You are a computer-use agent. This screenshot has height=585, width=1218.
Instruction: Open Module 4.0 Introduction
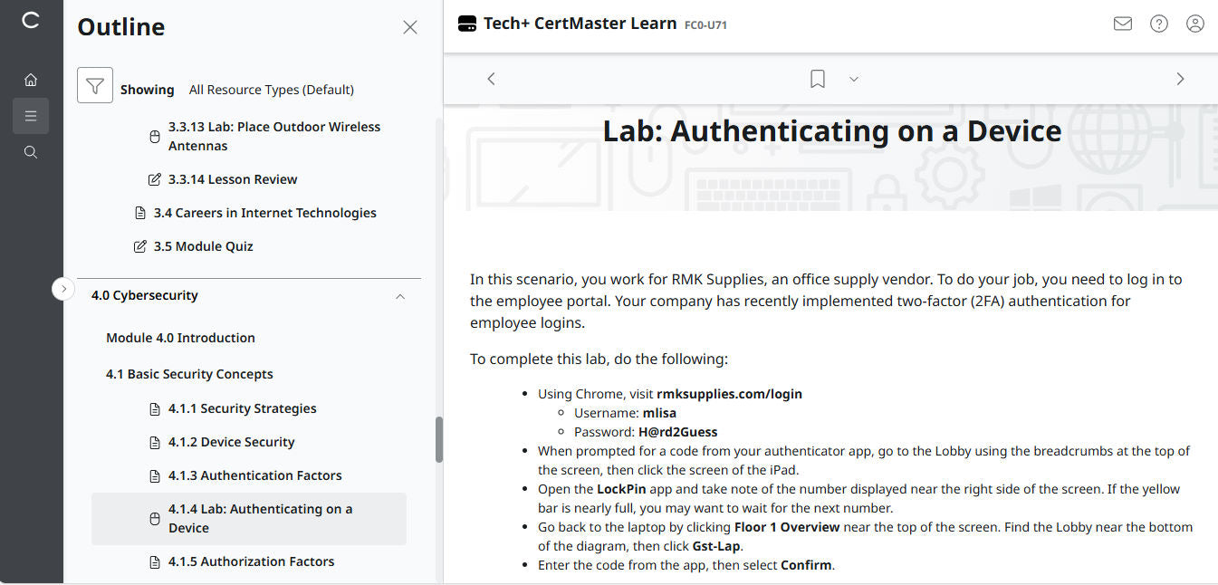click(x=179, y=337)
